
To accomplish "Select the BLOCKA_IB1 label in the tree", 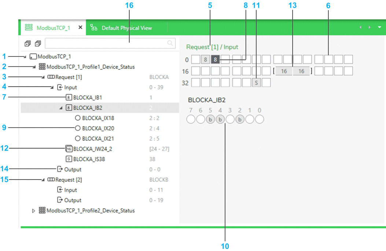I will 88,98.
